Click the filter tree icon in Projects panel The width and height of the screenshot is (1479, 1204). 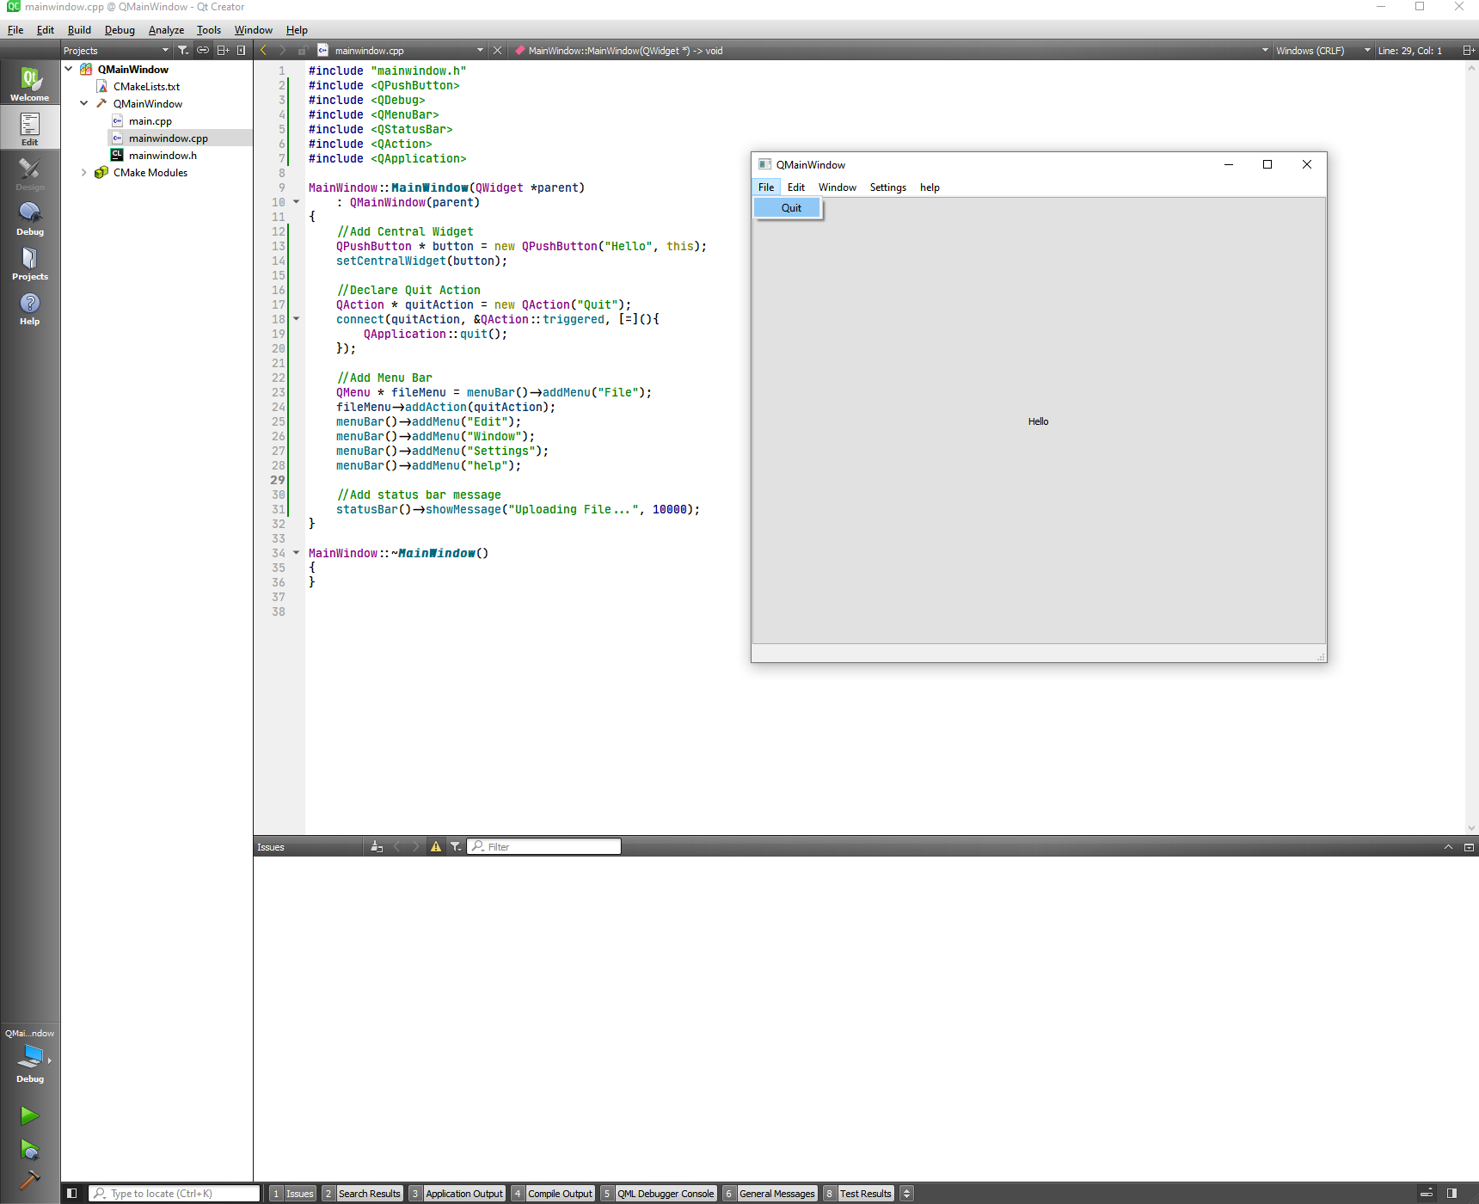183,51
